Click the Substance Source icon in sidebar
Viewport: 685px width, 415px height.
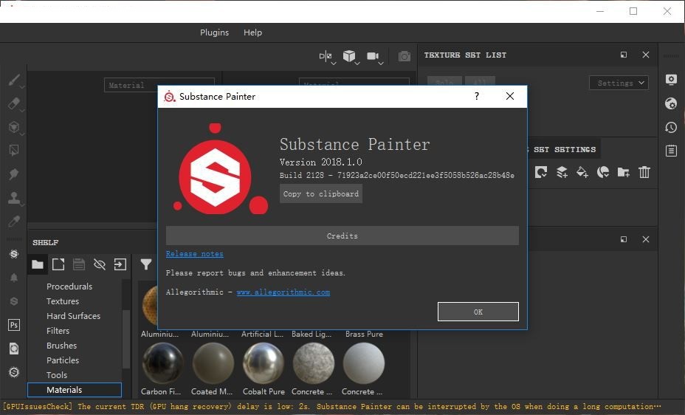pyautogui.click(x=14, y=254)
